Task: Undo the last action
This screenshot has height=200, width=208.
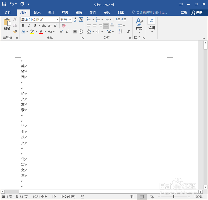Action: point(12,4)
